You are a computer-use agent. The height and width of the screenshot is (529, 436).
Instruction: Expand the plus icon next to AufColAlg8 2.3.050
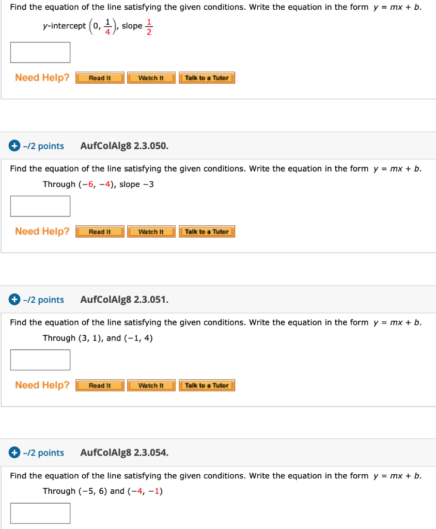(13, 146)
